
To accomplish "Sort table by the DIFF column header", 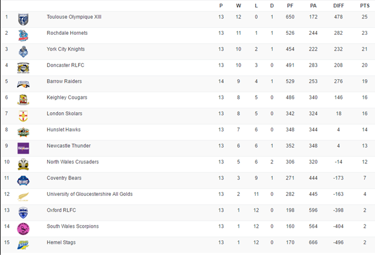I will [x=339, y=6].
